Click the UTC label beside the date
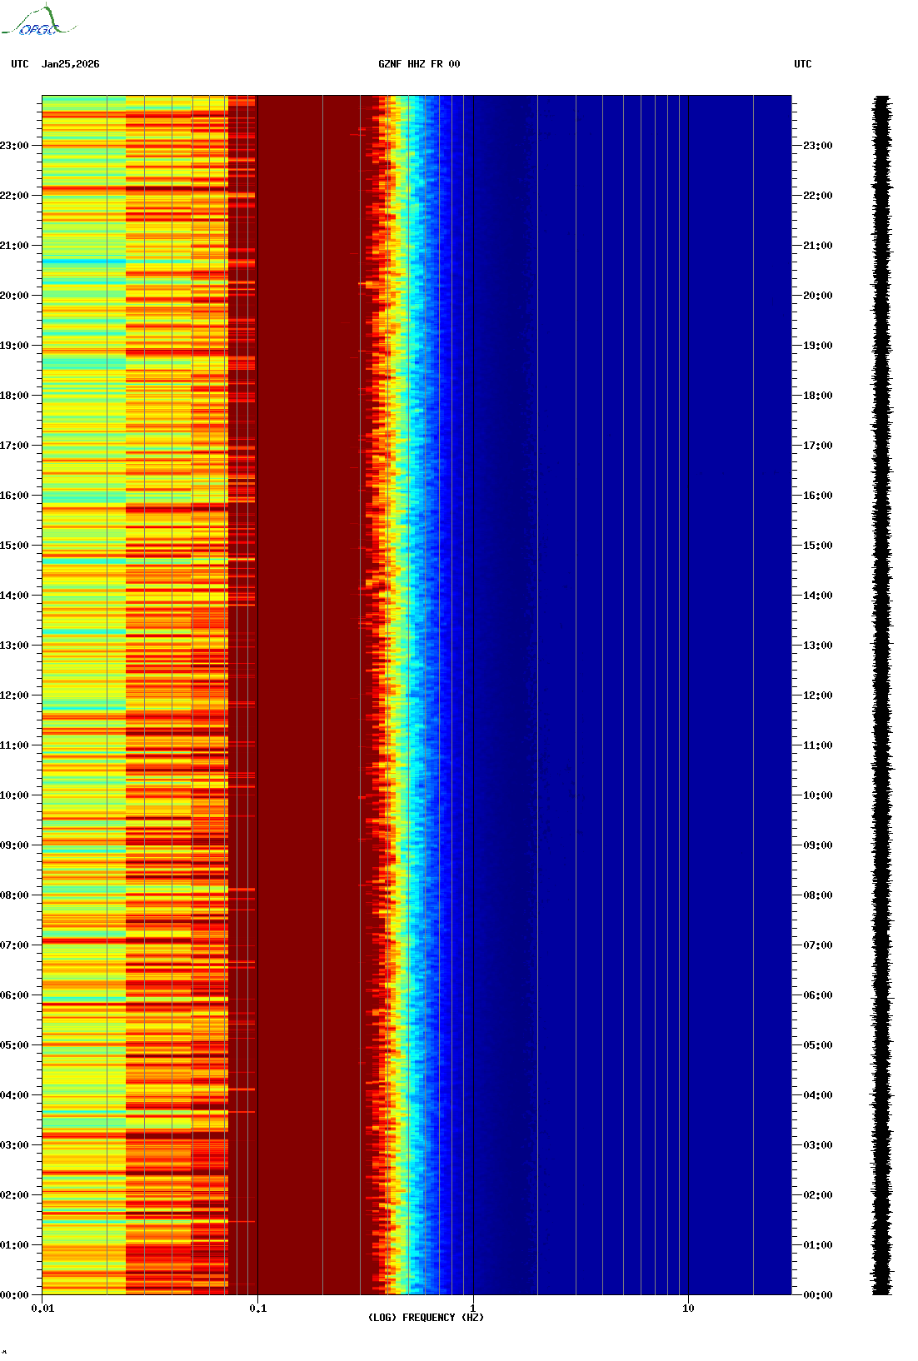Screen dimensions: 918x1361 click(x=20, y=64)
